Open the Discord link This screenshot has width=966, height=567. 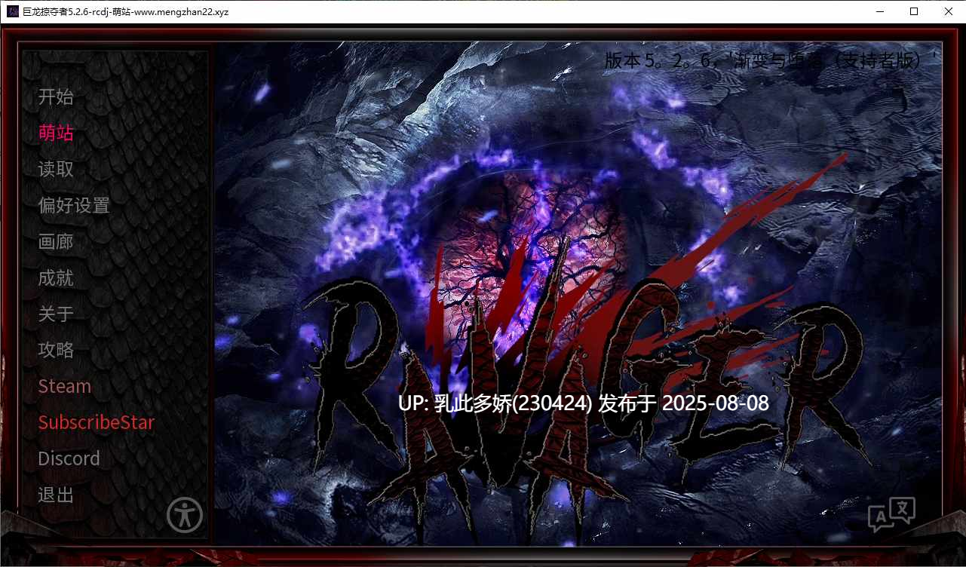coord(69,458)
